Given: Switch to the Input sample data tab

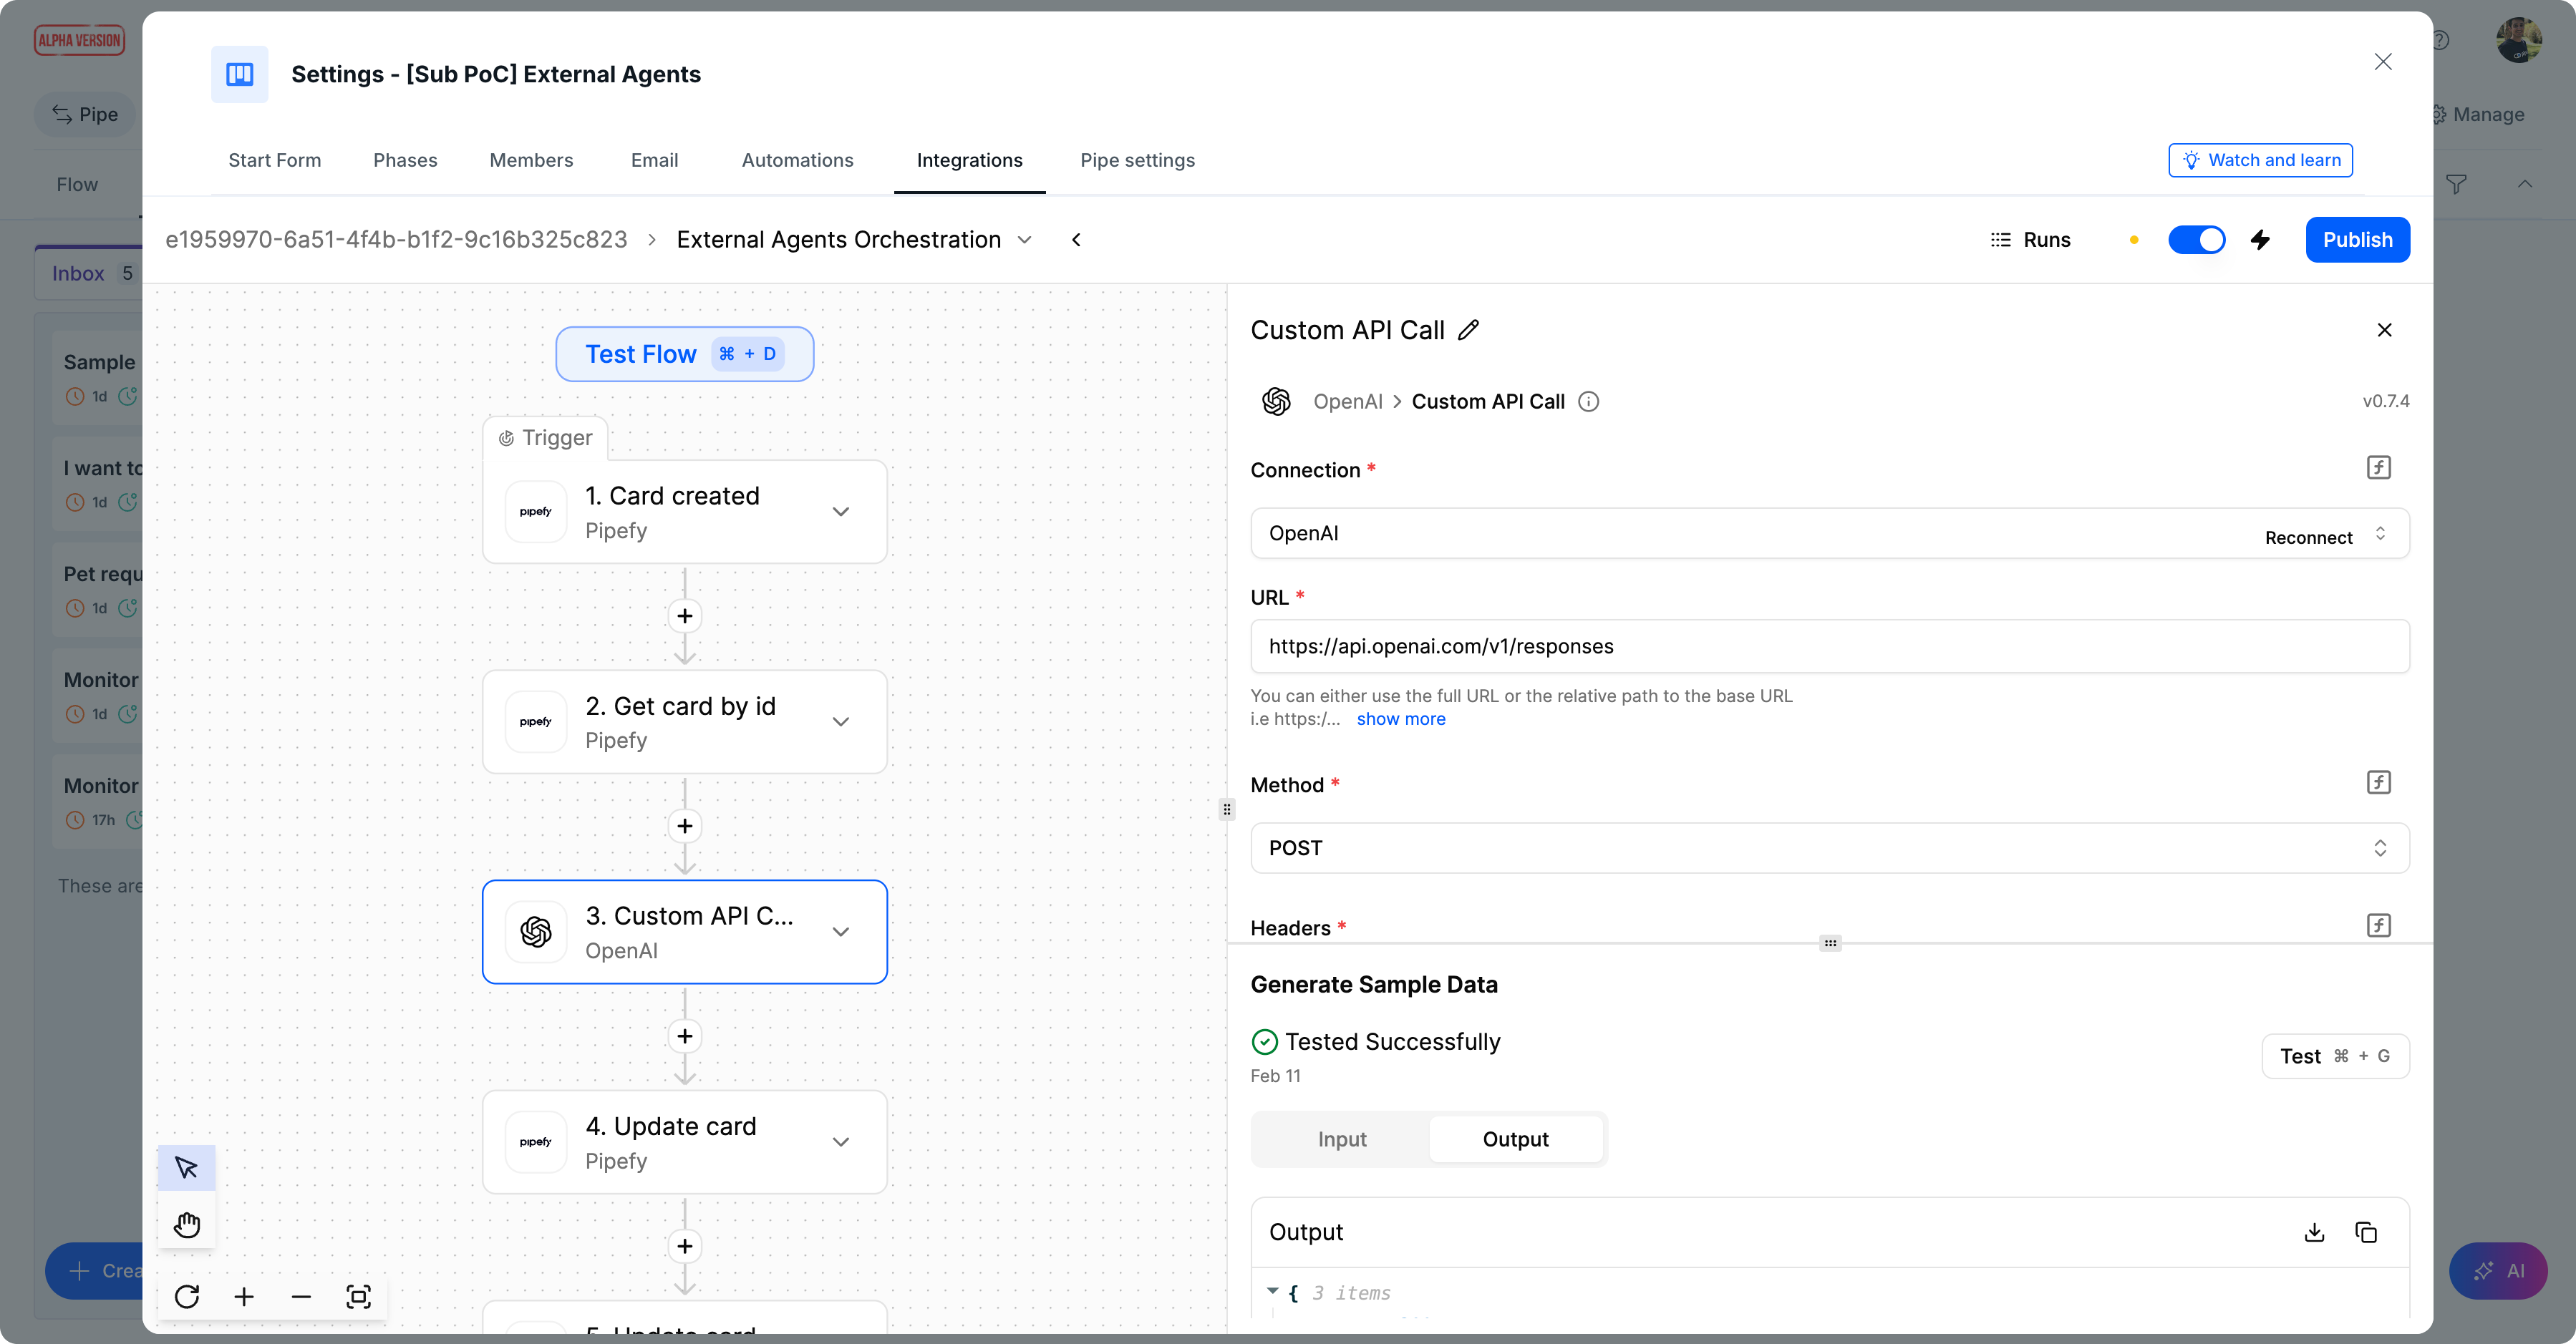Looking at the screenshot, I should (x=1341, y=1139).
